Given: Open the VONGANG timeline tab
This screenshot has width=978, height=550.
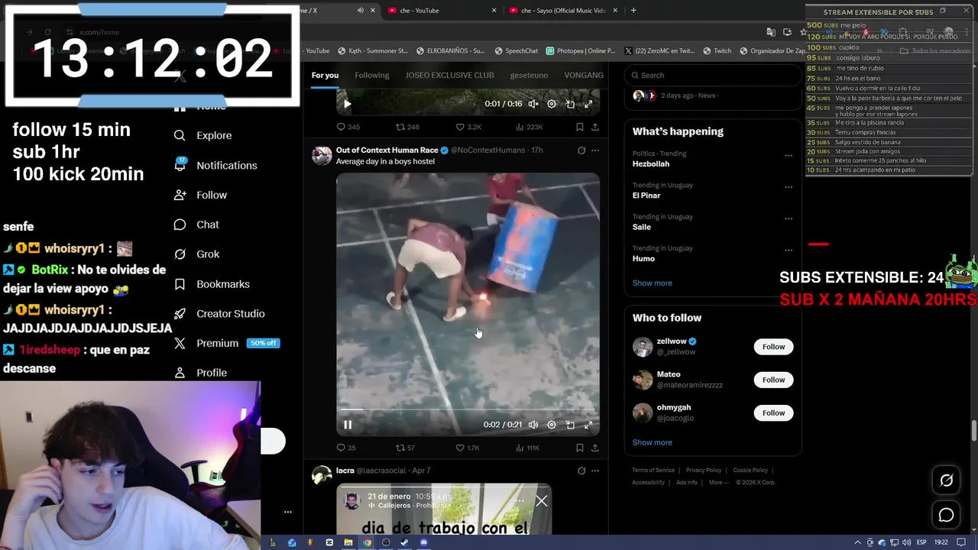Looking at the screenshot, I should 584,75.
